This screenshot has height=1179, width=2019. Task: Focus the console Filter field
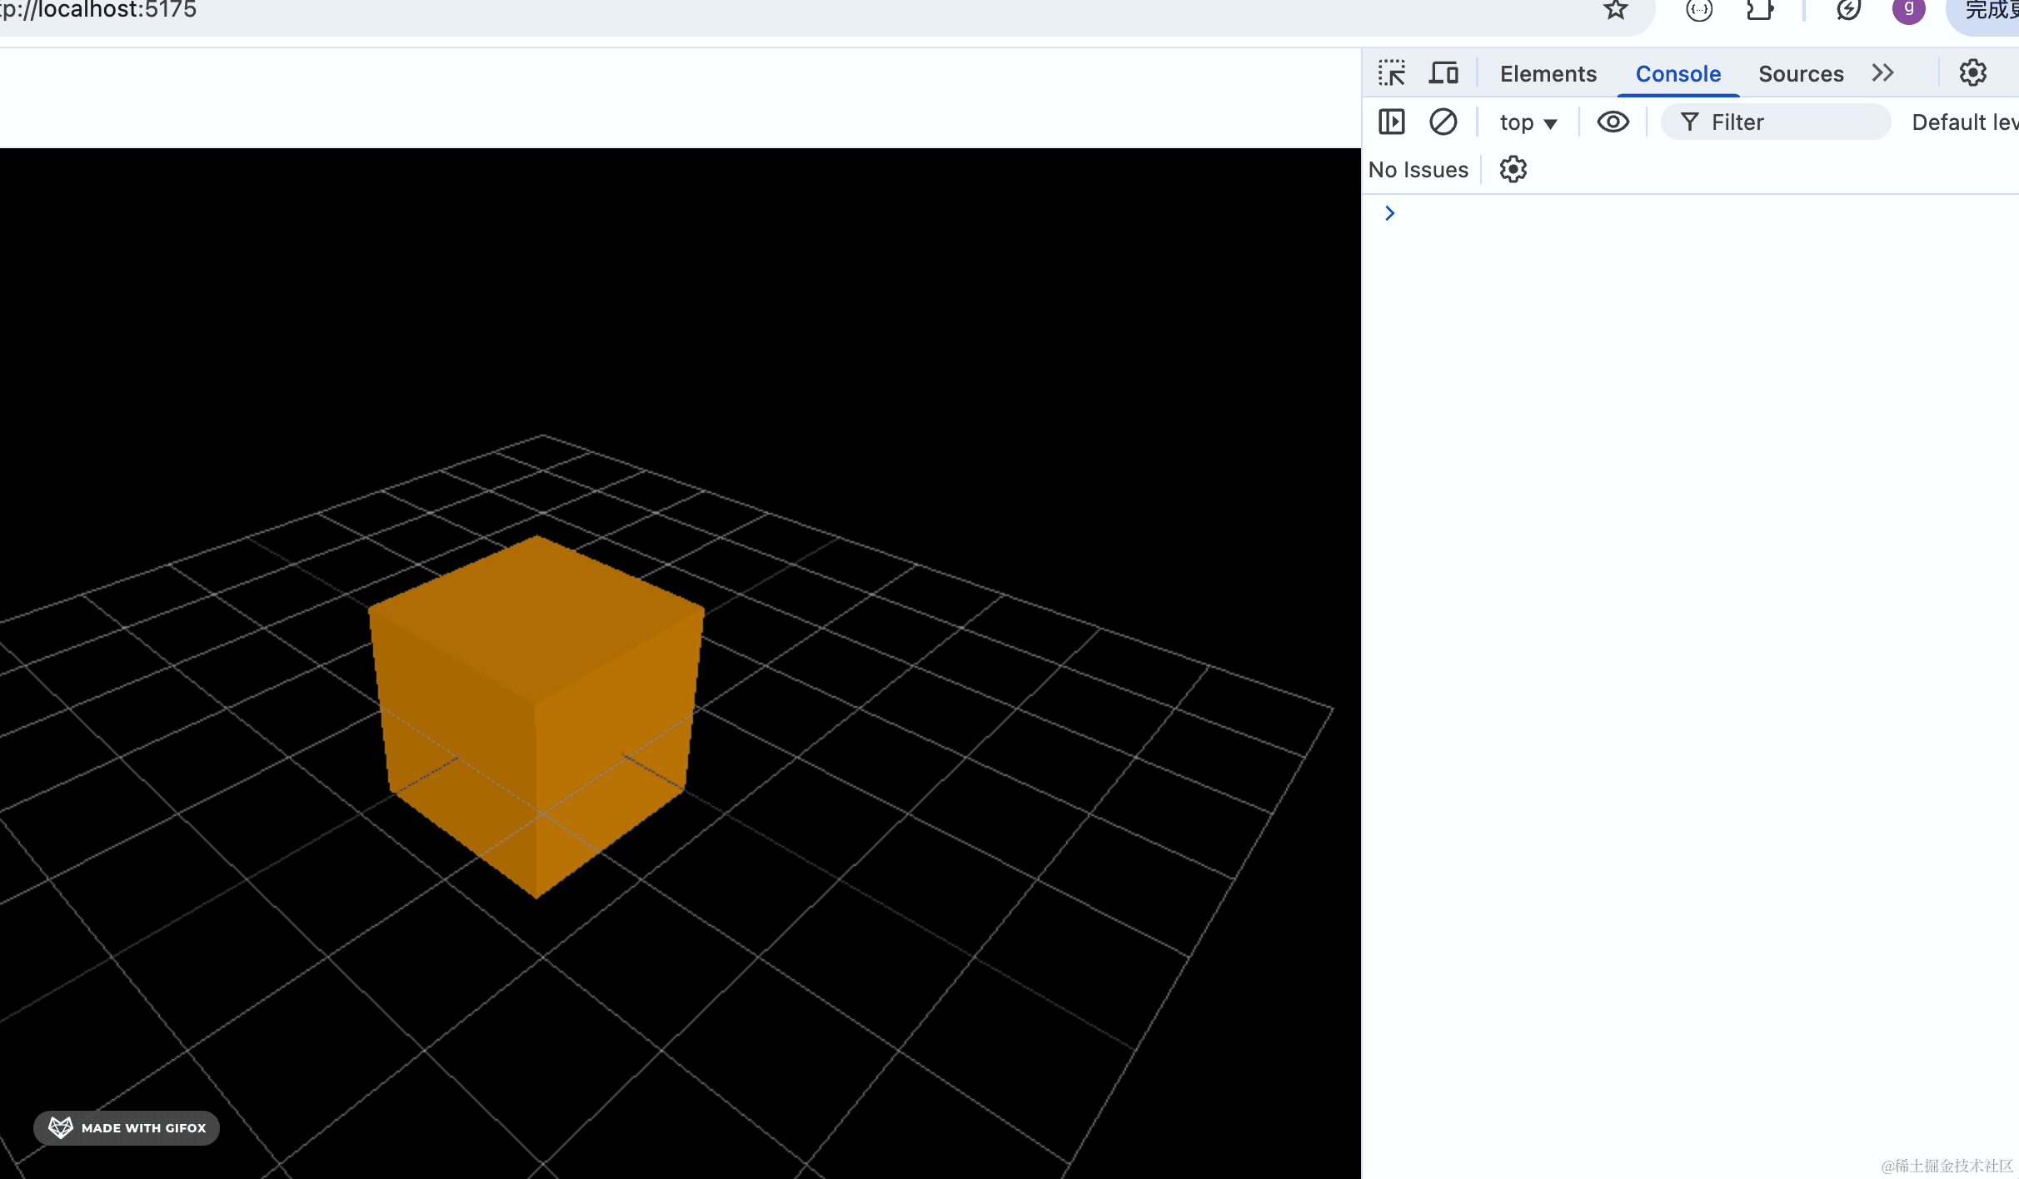click(x=1776, y=122)
